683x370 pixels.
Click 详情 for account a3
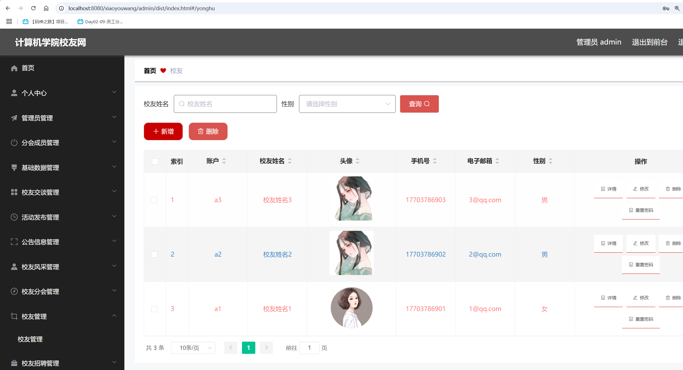[x=608, y=189]
